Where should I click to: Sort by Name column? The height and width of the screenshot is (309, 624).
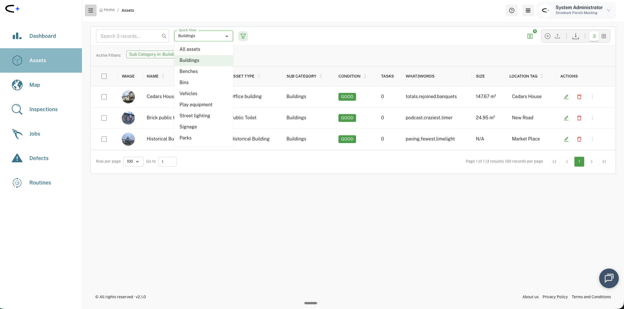pos(163,76)
